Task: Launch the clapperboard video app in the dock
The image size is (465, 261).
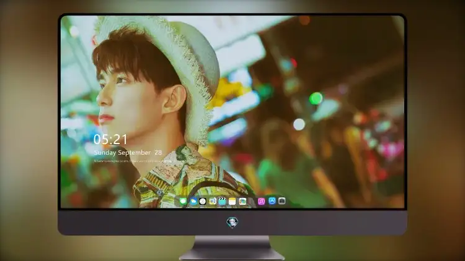Action: pyautogui.click(x=222, y=201)
